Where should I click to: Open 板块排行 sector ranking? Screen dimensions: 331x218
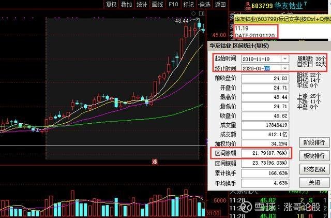click(x=313, y=156)
